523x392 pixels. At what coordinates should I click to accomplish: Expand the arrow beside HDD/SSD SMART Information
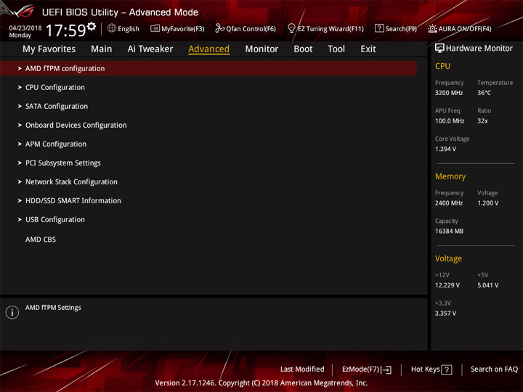click(x=20, y=200)
